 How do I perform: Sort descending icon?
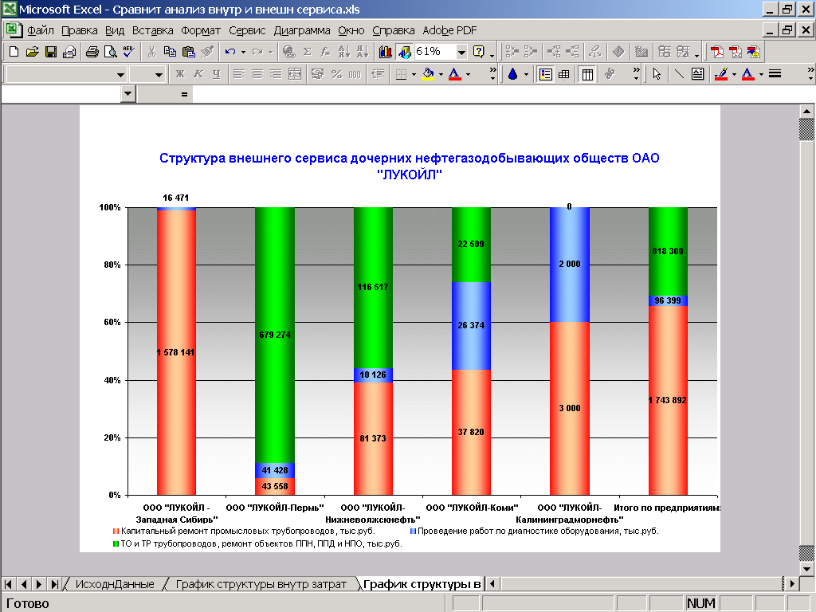coord(363,52)
